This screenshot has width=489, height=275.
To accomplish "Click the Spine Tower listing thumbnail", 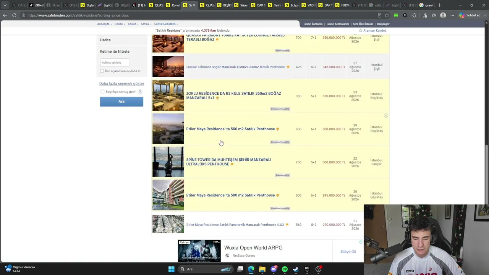I will (168, 162).
